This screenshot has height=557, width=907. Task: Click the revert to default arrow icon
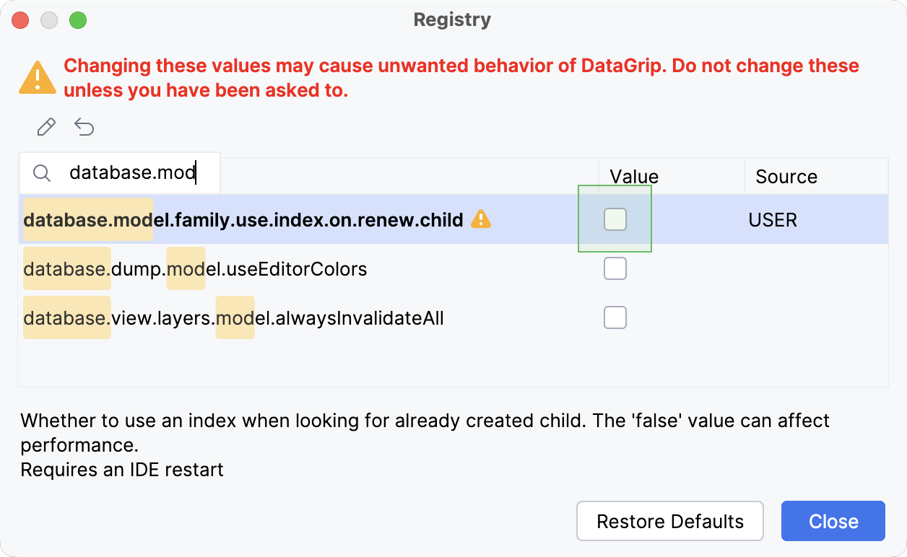(84, 126)
